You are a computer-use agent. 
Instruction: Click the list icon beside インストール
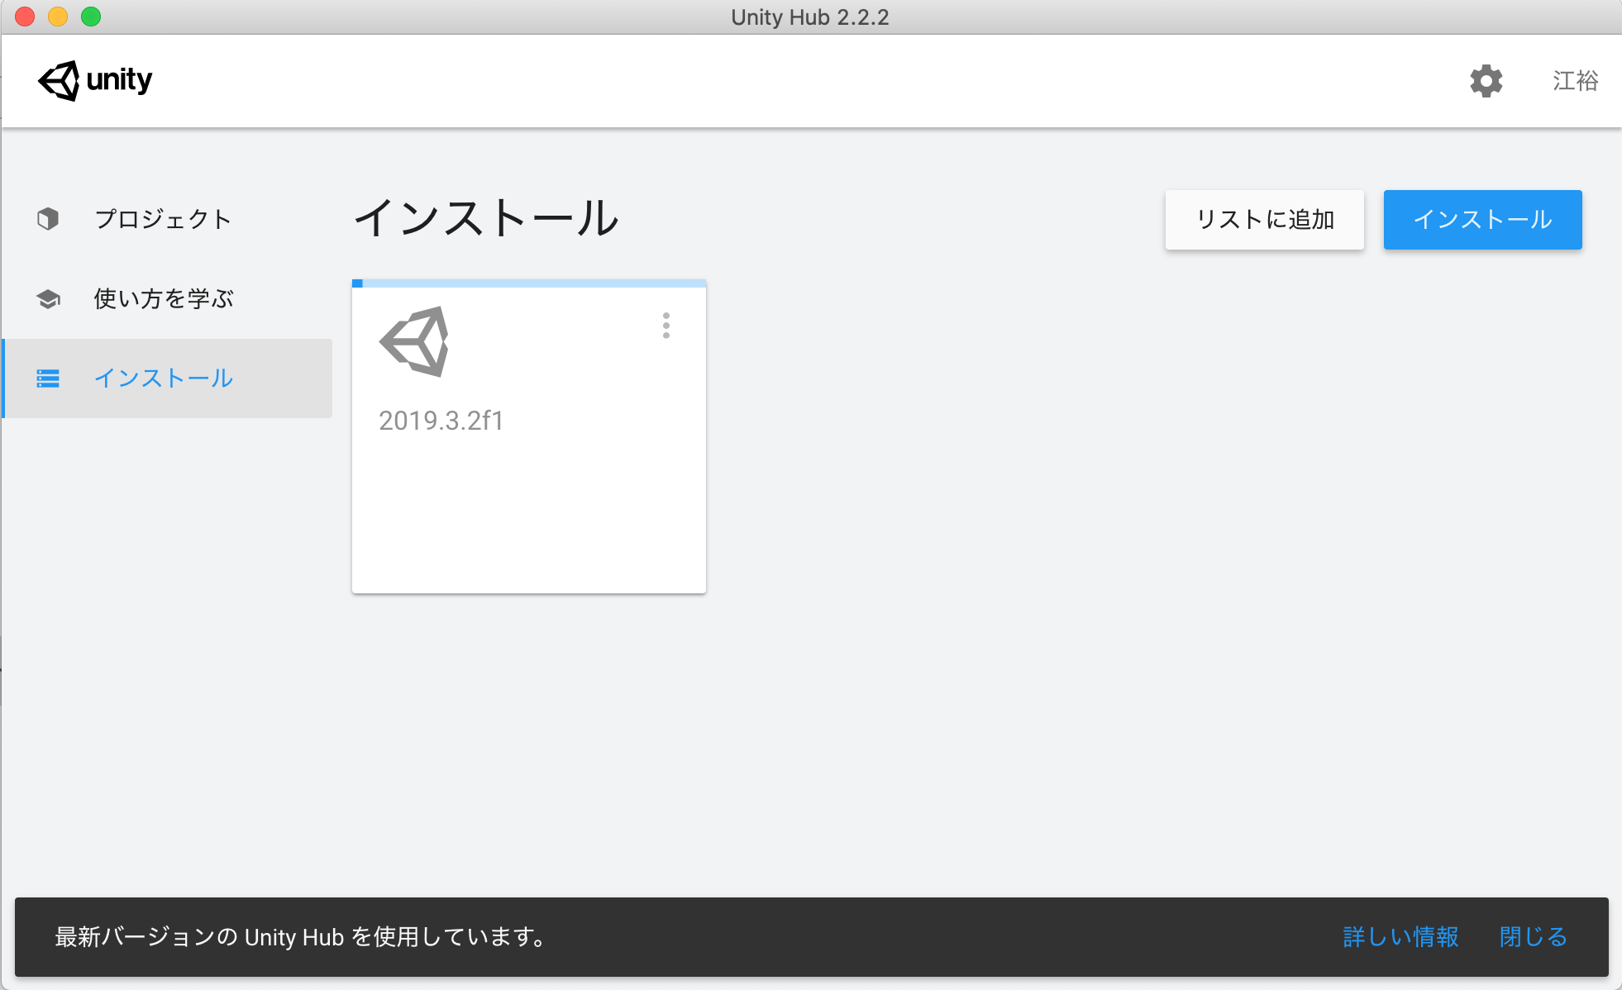pyautogui.click(x=48, y=378)
